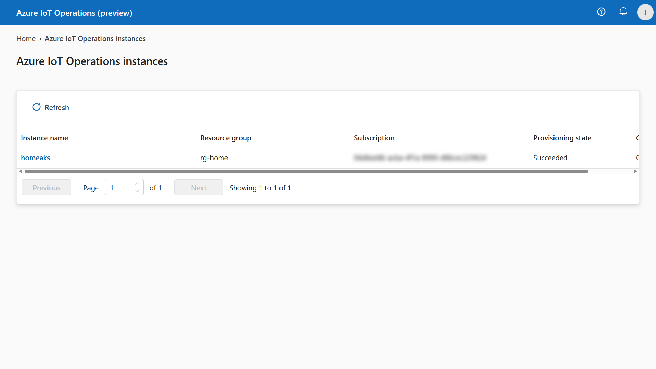Click the Subscription column header
The height and width of the screenshot is (369, 656).
tap(374, 138)
